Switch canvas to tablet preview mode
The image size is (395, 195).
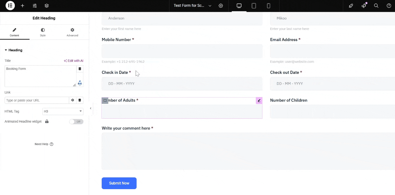click(254, 6)
